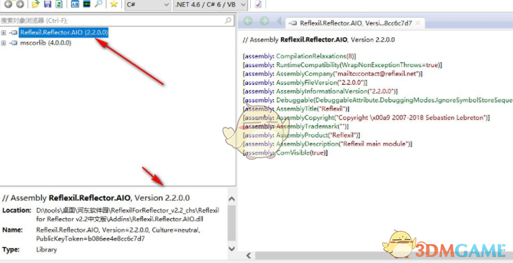Click the Save floppy disk icon

tap(47, 4)
